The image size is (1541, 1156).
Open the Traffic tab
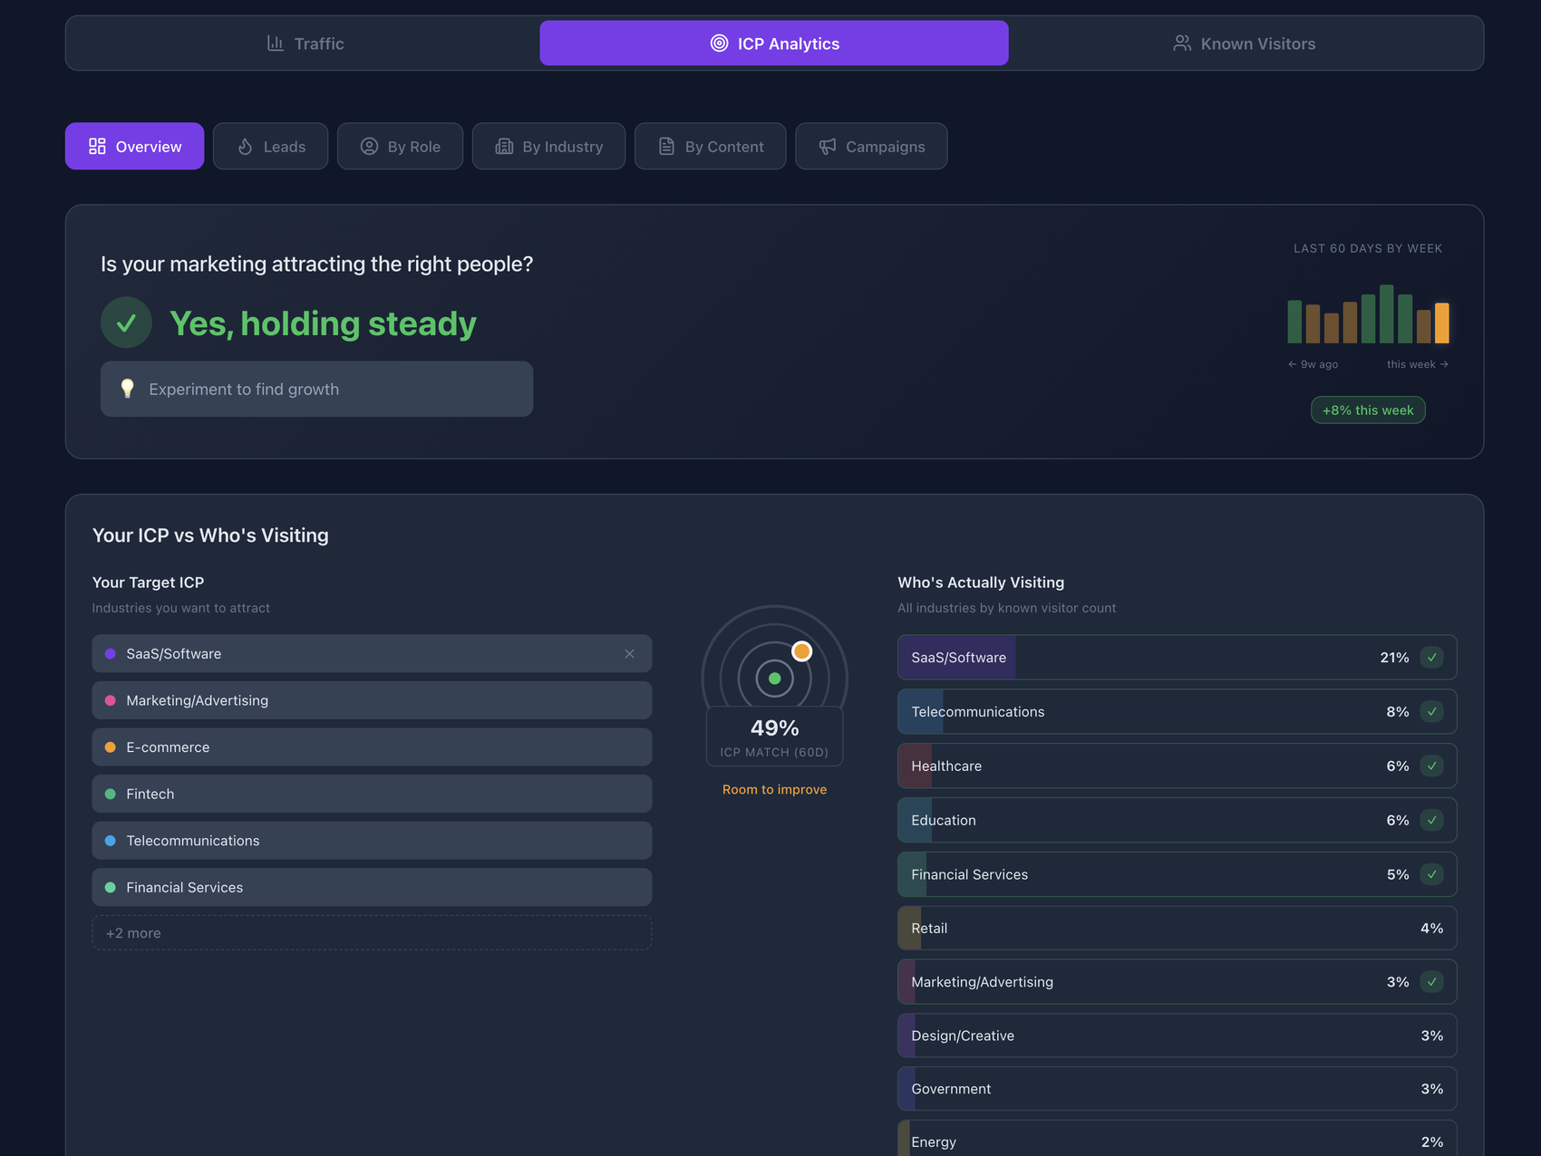pyautogui.click(x=305, y=43)
